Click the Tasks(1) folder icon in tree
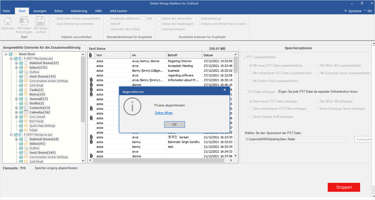This screenshot has width=375, height=200. pyautogui.click(x=26, y=90)
